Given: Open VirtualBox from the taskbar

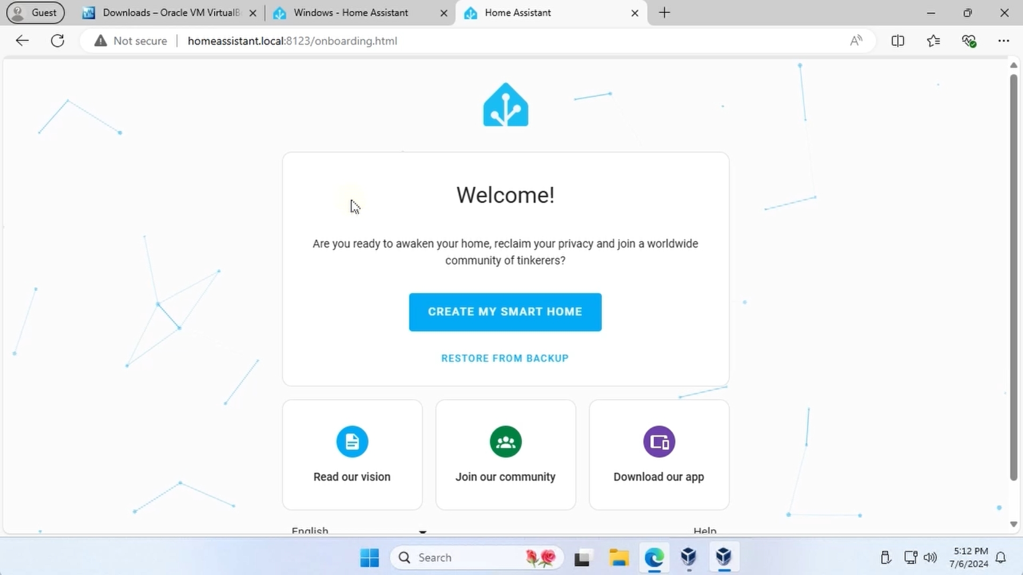Looking at the screenshot, I should click(x=688, y=557).
